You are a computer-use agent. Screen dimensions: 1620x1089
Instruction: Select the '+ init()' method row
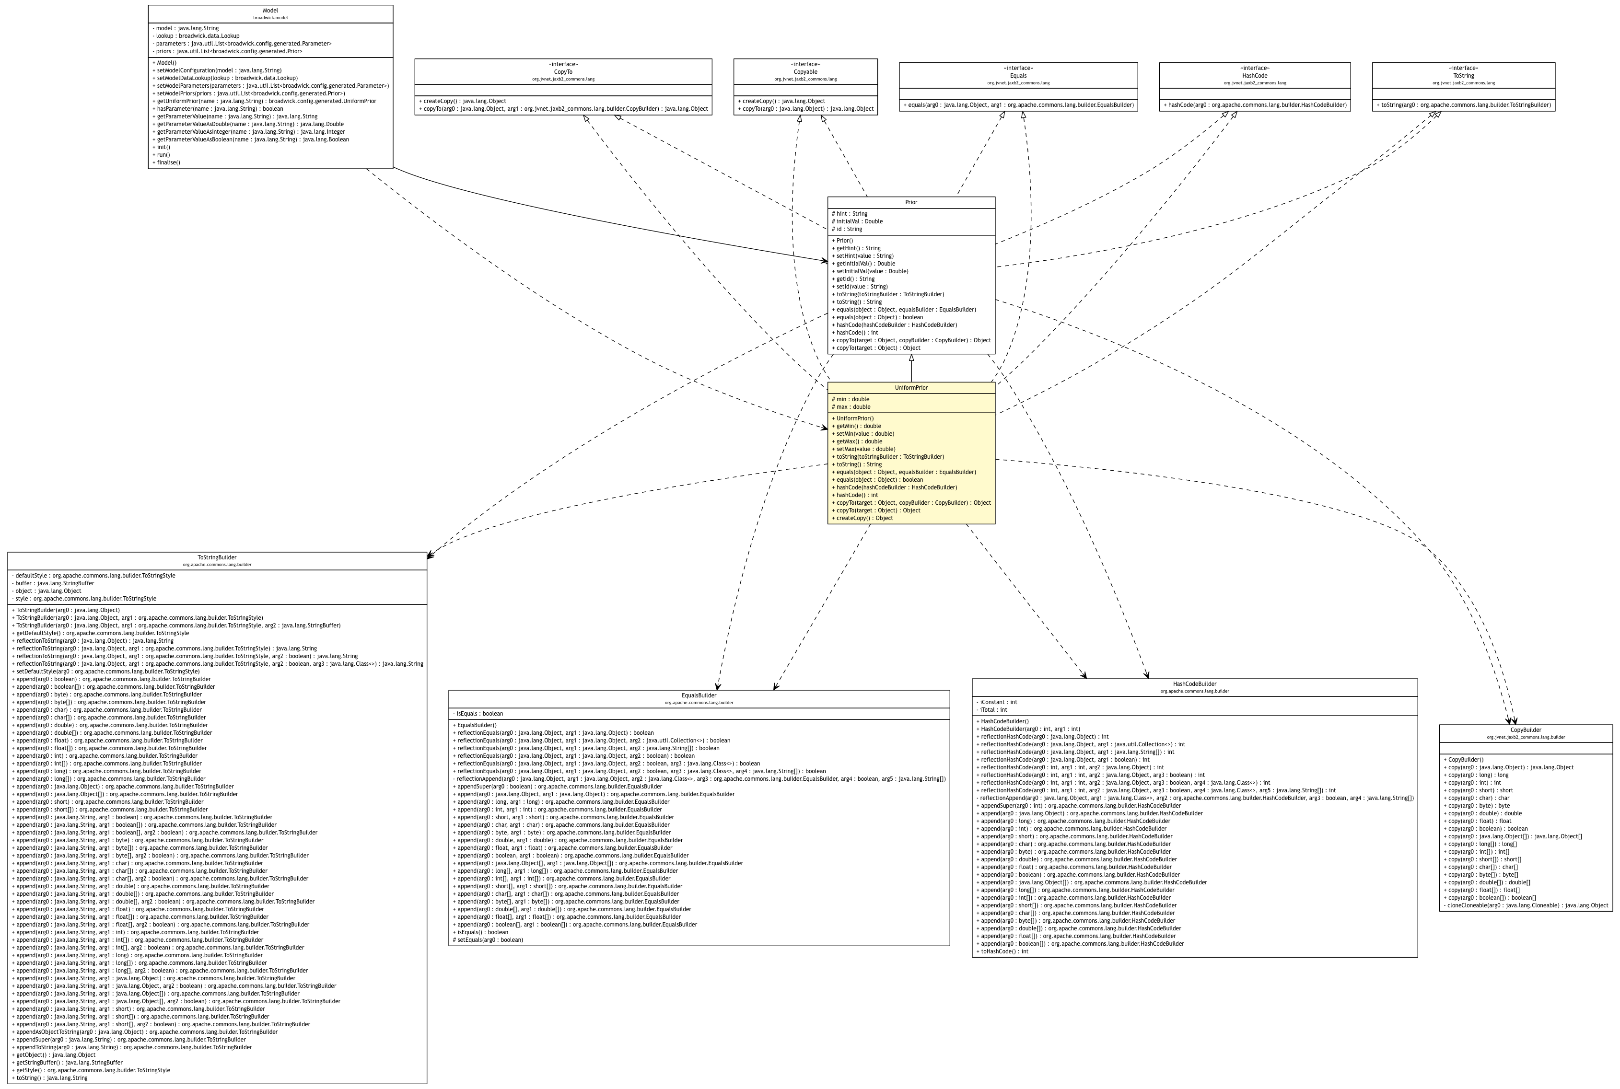point(161,147)
